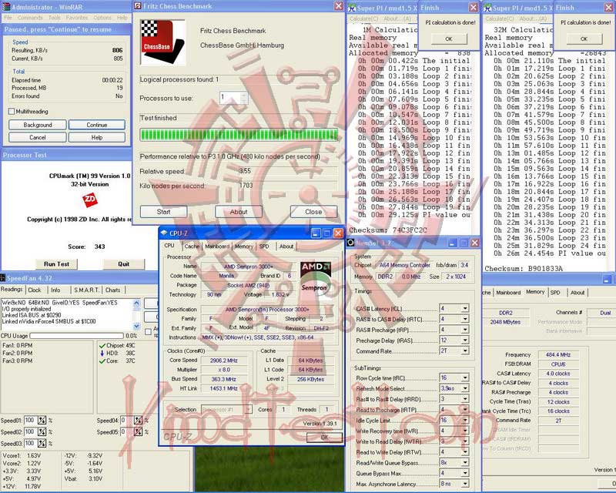
Task: Click the 1M Super PI title icon
Action: [352, 8]
